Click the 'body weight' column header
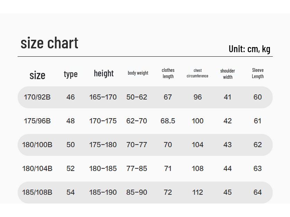This screenshot has height=217, width=290. click(x=138, y=73)
